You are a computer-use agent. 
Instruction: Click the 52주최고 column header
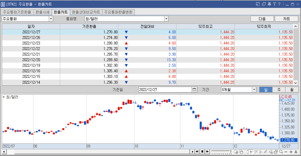tap(205, 26)
